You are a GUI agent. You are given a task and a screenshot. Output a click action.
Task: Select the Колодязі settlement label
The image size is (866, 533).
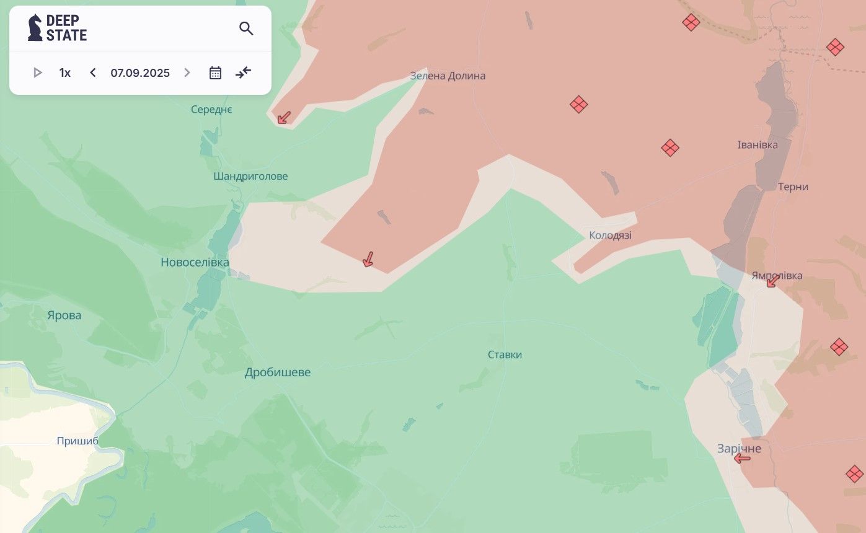pos(610,236)
